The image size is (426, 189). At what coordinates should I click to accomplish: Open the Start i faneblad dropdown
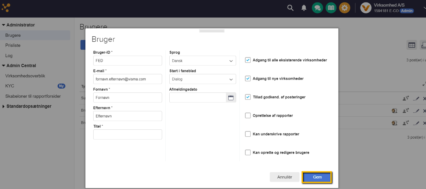203,79
